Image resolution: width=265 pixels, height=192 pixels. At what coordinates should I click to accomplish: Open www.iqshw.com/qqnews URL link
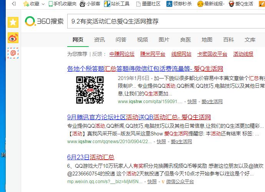109,142
